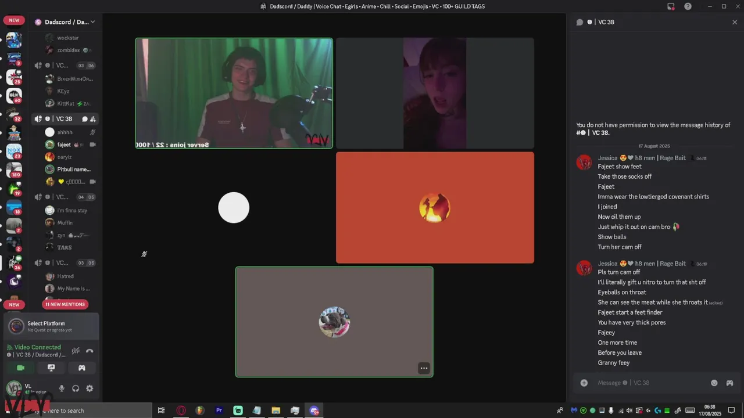
Task: Open File Explorer from the taskbar
Action: (x=276, y=410)
